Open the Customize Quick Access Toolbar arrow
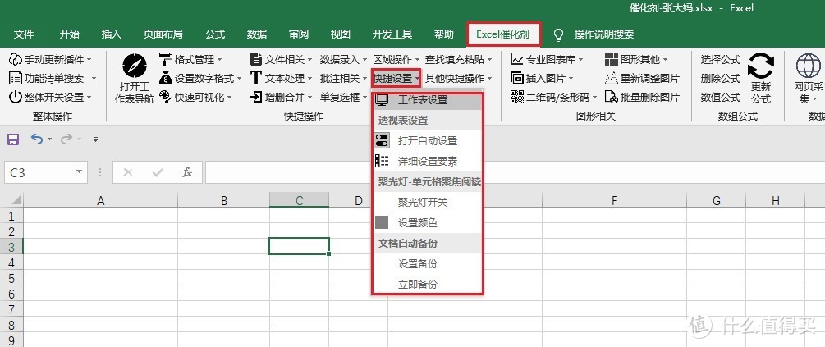Screen dimensions: 825x347 pos(95,139)
